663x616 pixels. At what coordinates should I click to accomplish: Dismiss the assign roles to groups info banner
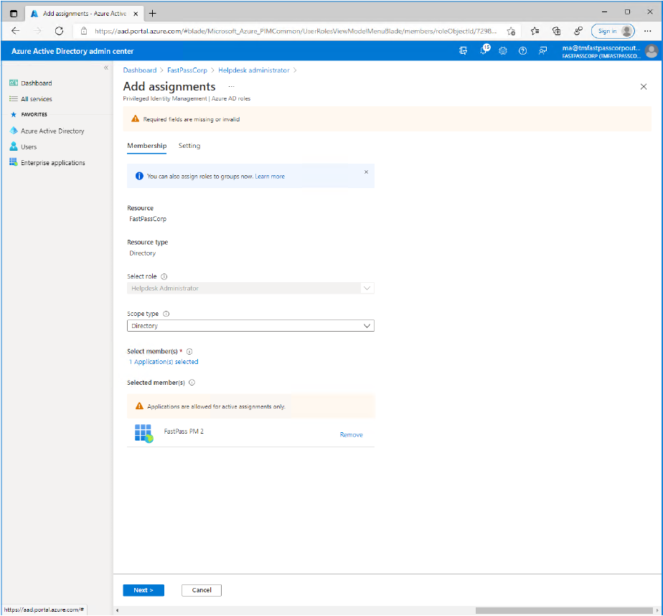pyautogui.click(x=366, y=172)
